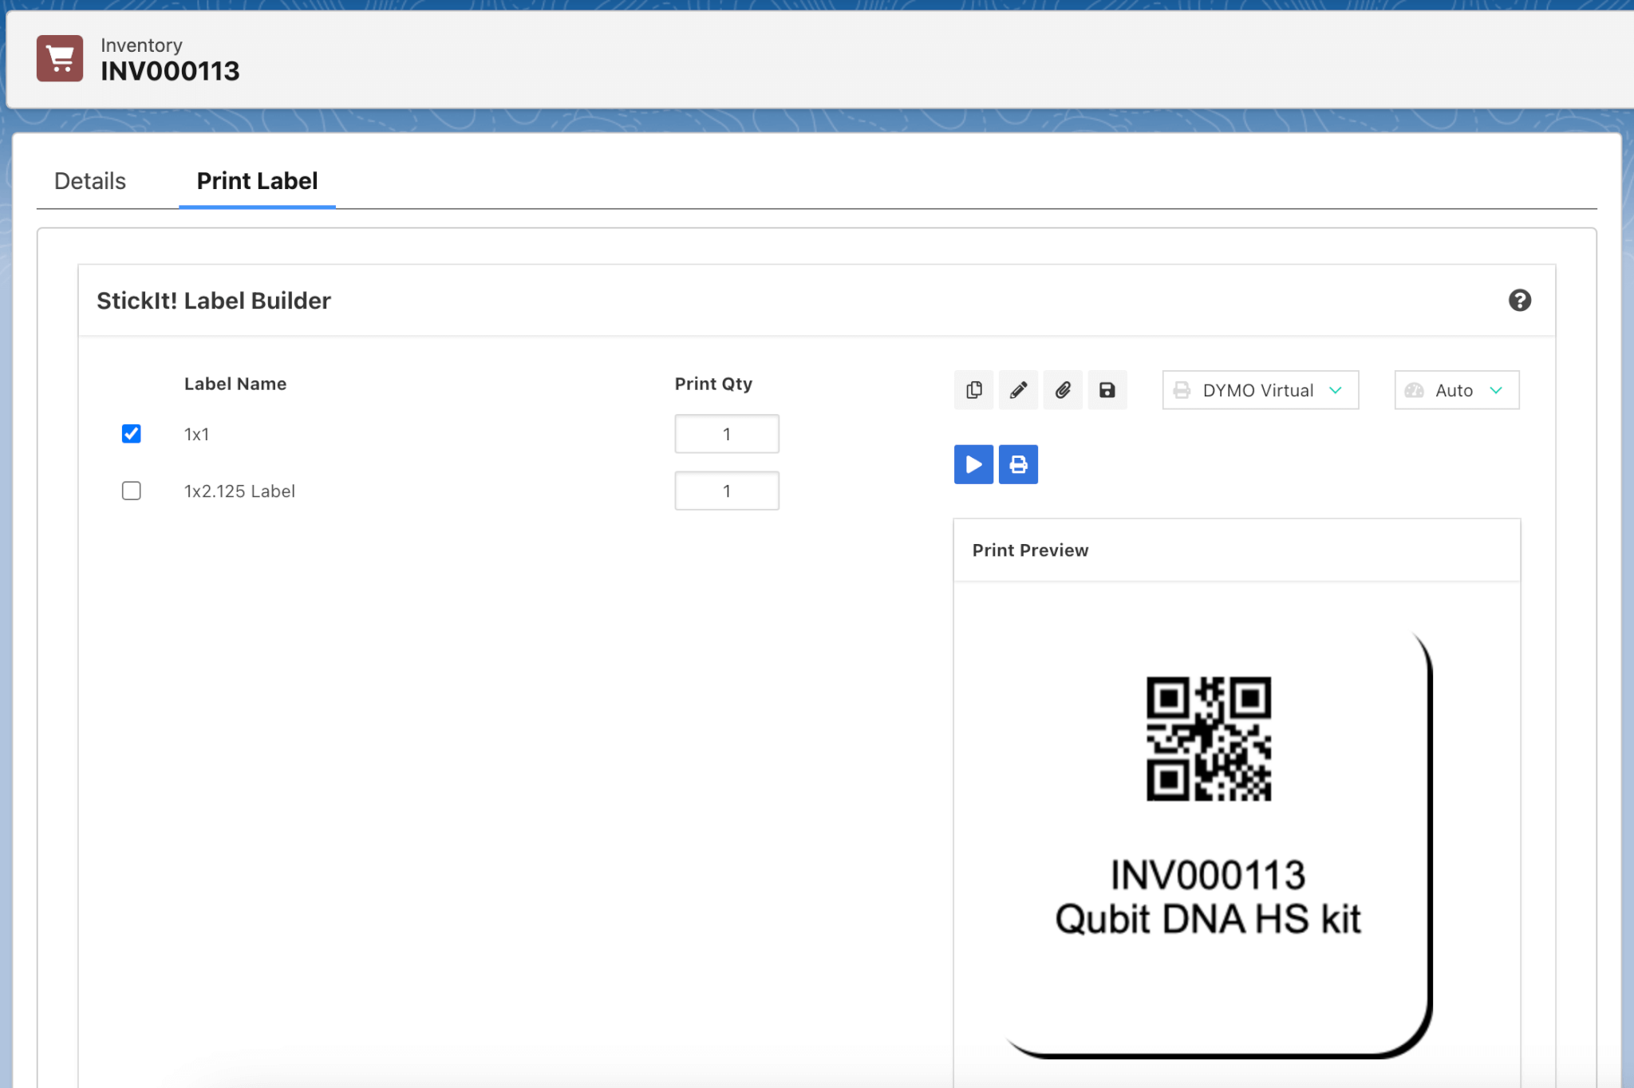Click the Print Preview heading

(x=1030, y=550)
